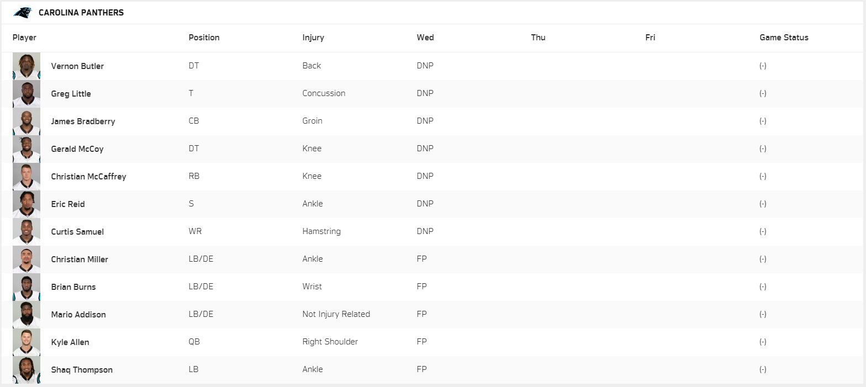Select the Injury column header
The height and width of the screenshot is (387, 866).
[x=313, y=38]
